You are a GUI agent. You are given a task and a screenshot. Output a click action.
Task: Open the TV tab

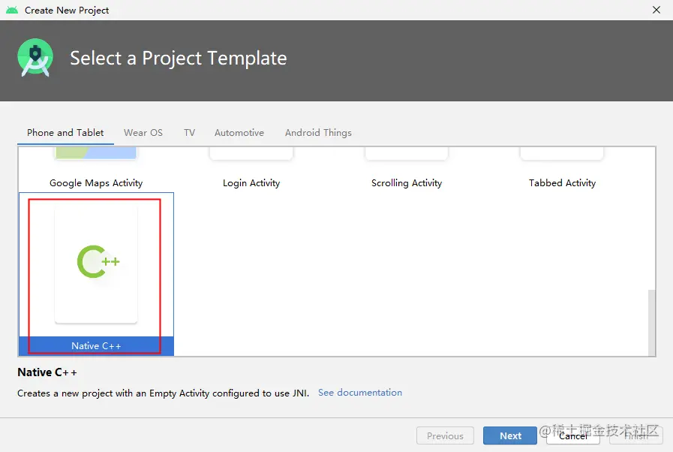point(189,133)
